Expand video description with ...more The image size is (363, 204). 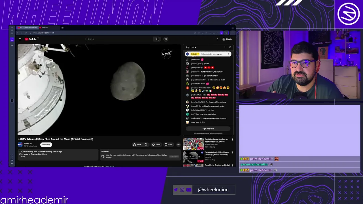22,157
